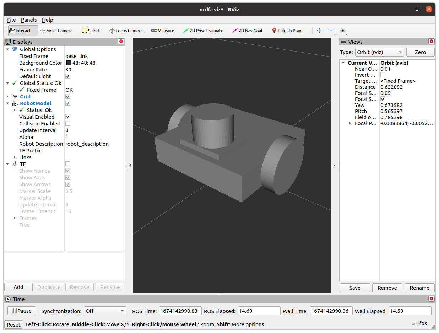
Task: Click the Grid display icon
Action: point(15,96)
